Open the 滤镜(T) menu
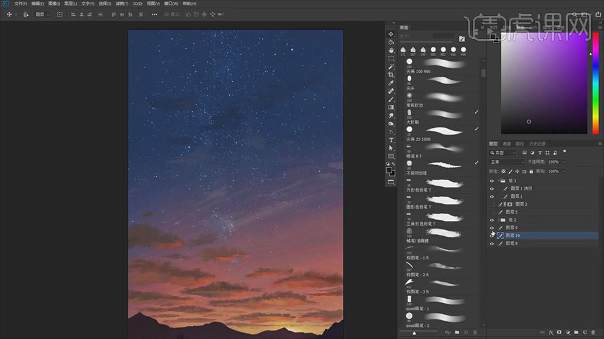Screen dimensions: 604x339 pyautogui.click(x=123, y=4)
